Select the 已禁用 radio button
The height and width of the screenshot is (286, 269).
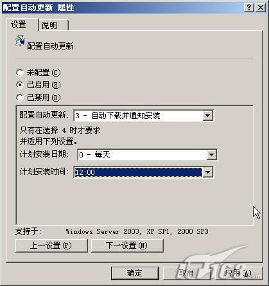click(x=20, y=98)
